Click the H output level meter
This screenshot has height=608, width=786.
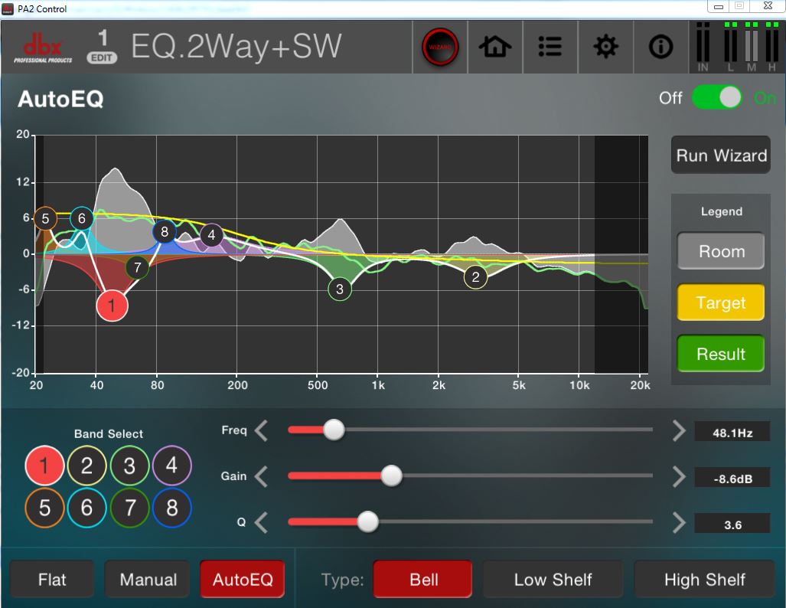(772, 47)
